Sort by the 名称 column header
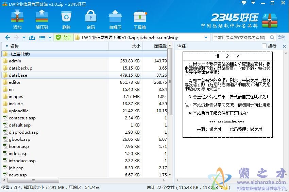289x192 pixels. 55,46
